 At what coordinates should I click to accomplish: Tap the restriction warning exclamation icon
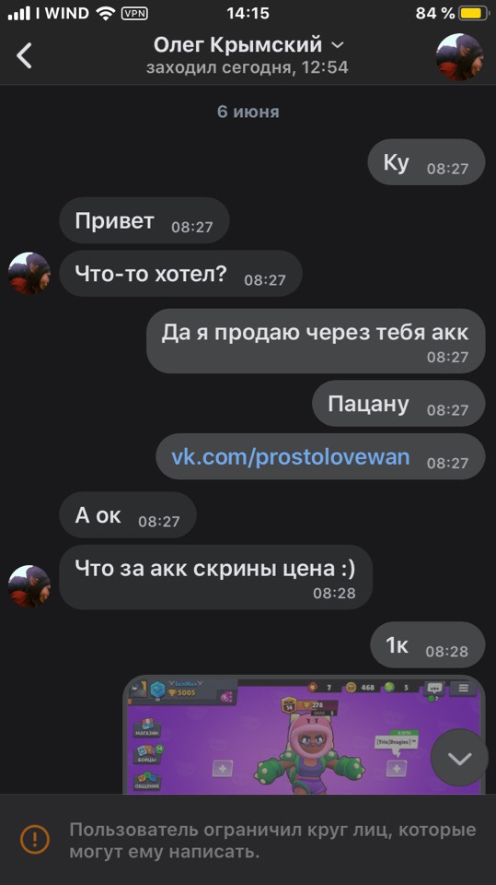pos(35,839)
